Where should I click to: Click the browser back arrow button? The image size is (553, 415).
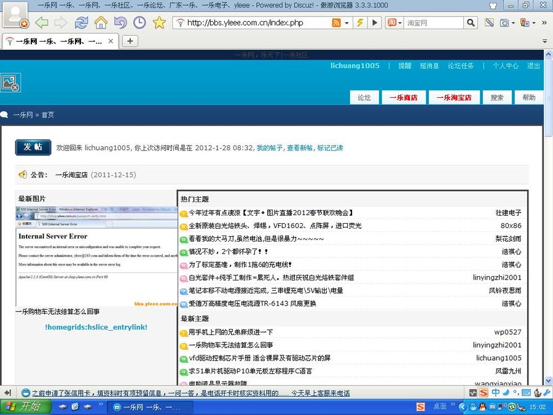[41, 23]
